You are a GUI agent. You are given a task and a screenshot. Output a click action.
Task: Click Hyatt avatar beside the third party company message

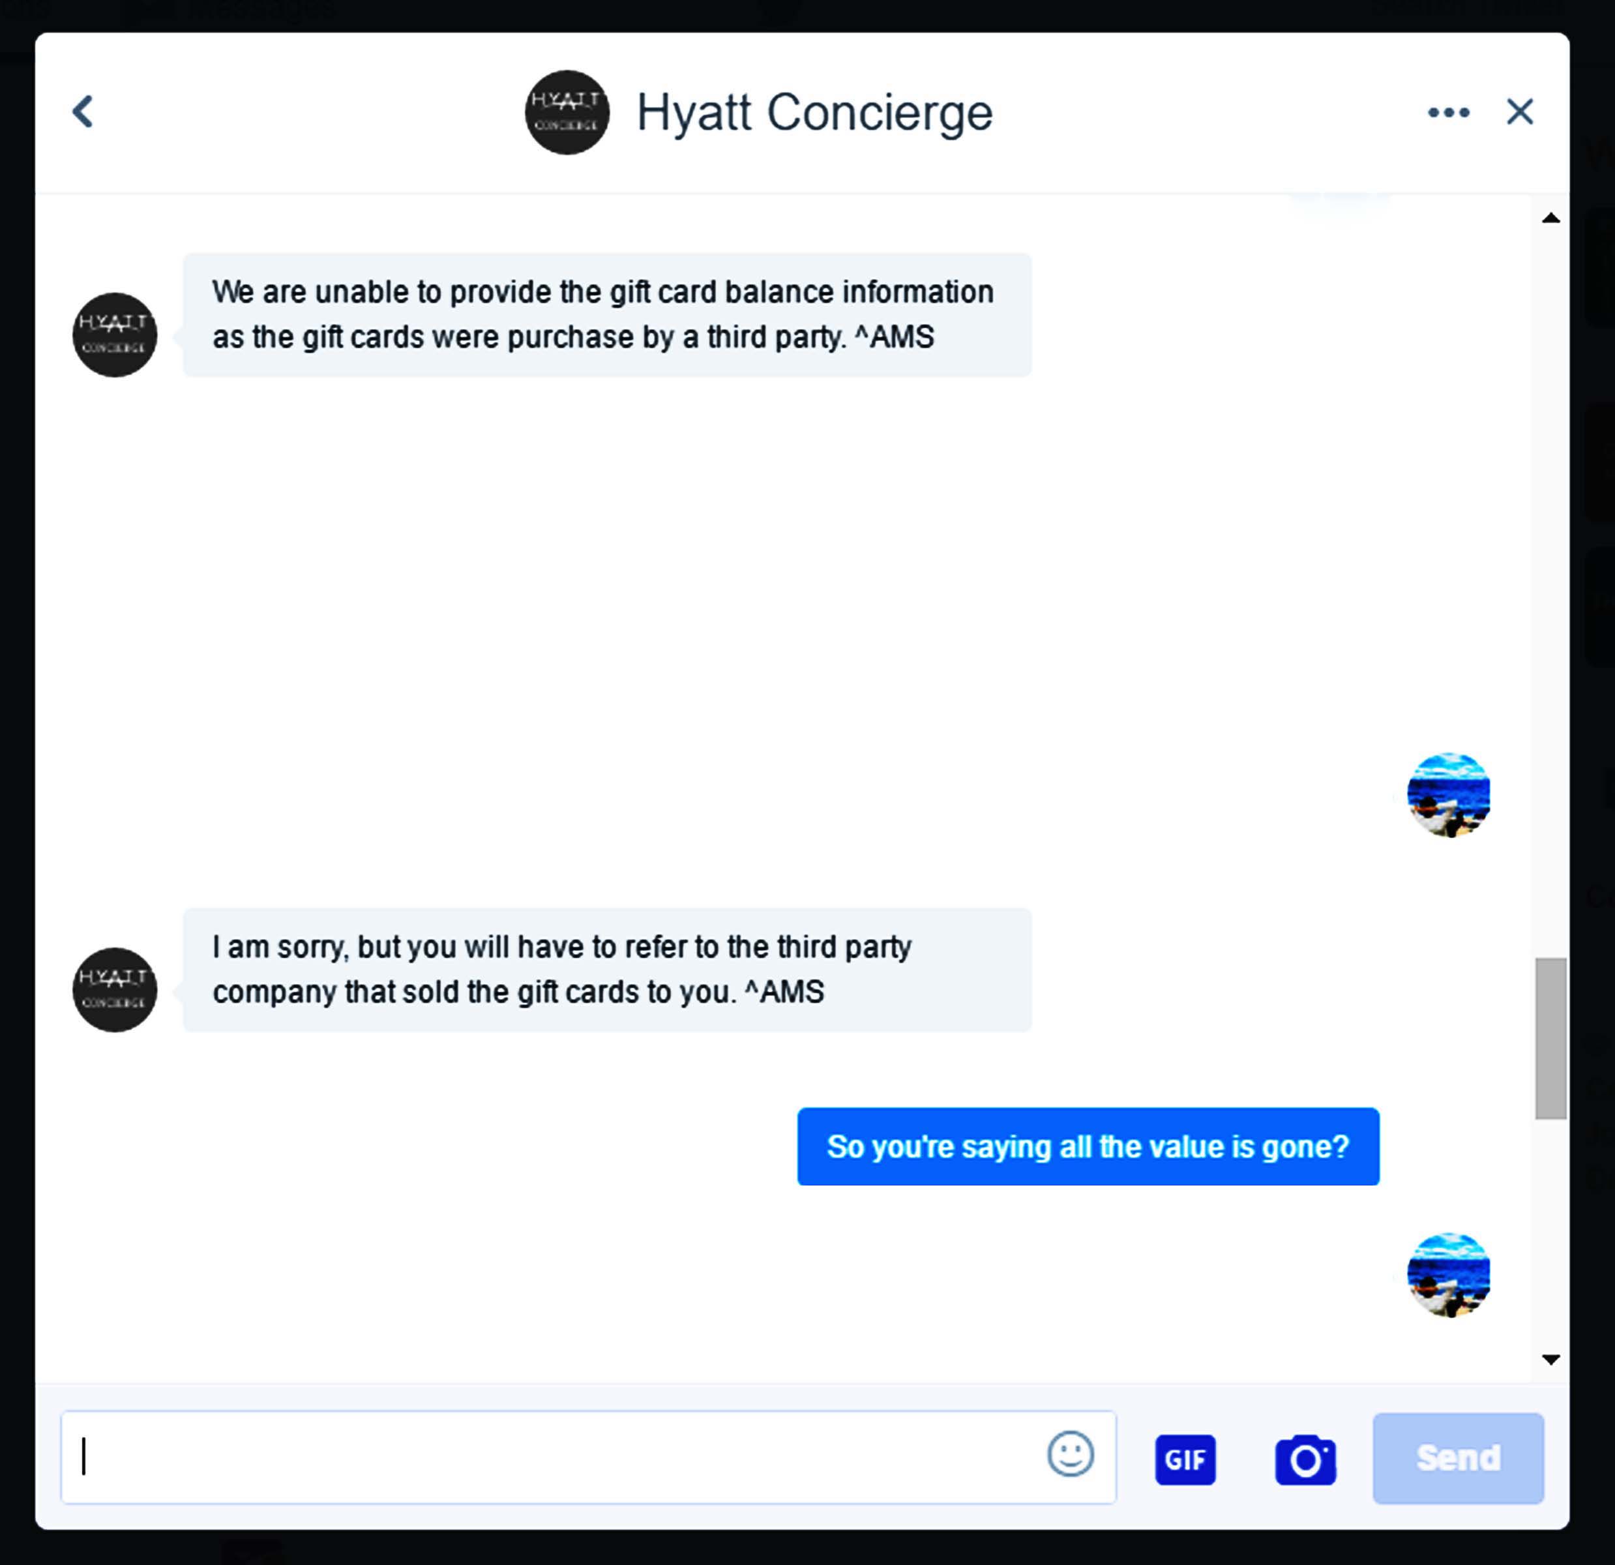115,989
